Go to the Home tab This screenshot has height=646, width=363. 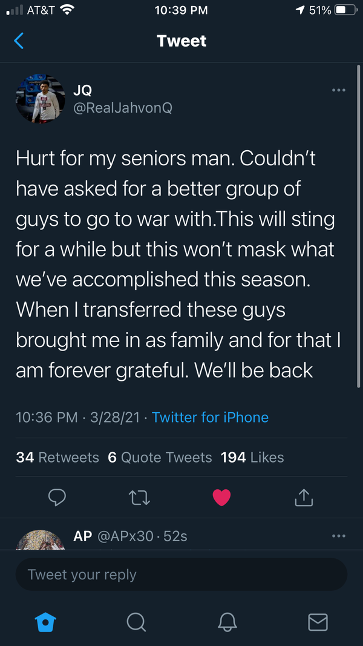(x=44, y=621)
